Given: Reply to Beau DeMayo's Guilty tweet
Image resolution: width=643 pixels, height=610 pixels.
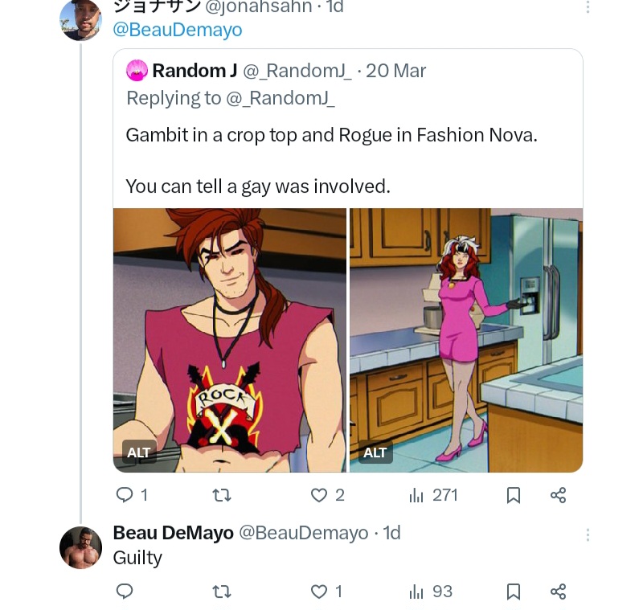Looking at the screenshot, I should 125,592.
